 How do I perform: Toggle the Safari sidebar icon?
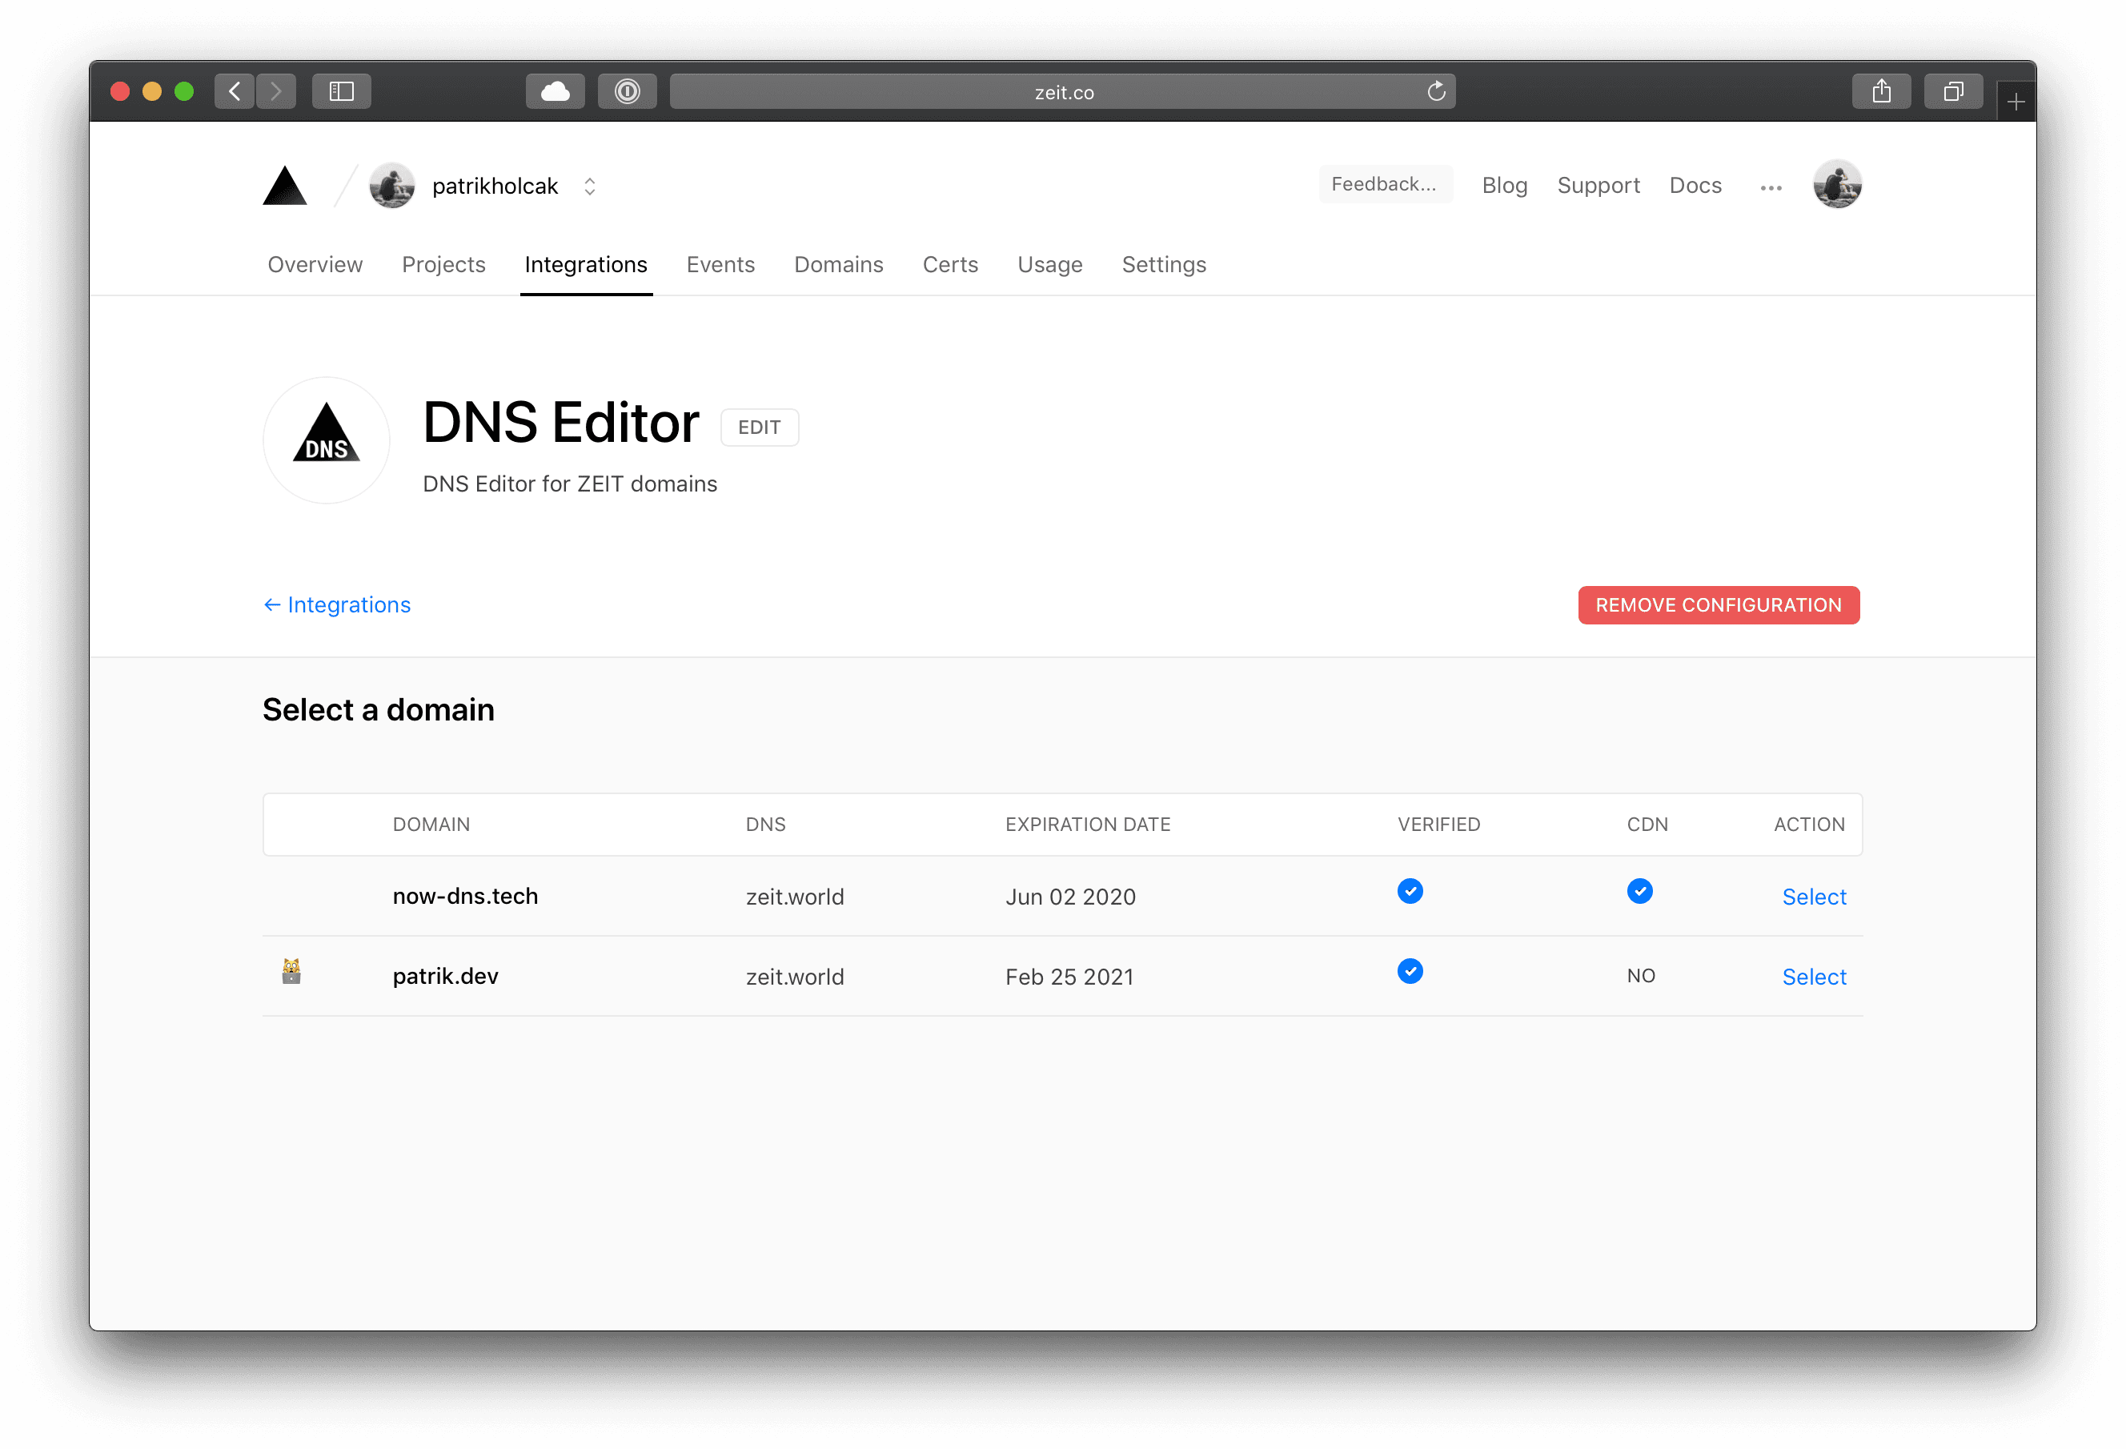tap(341, 91)
